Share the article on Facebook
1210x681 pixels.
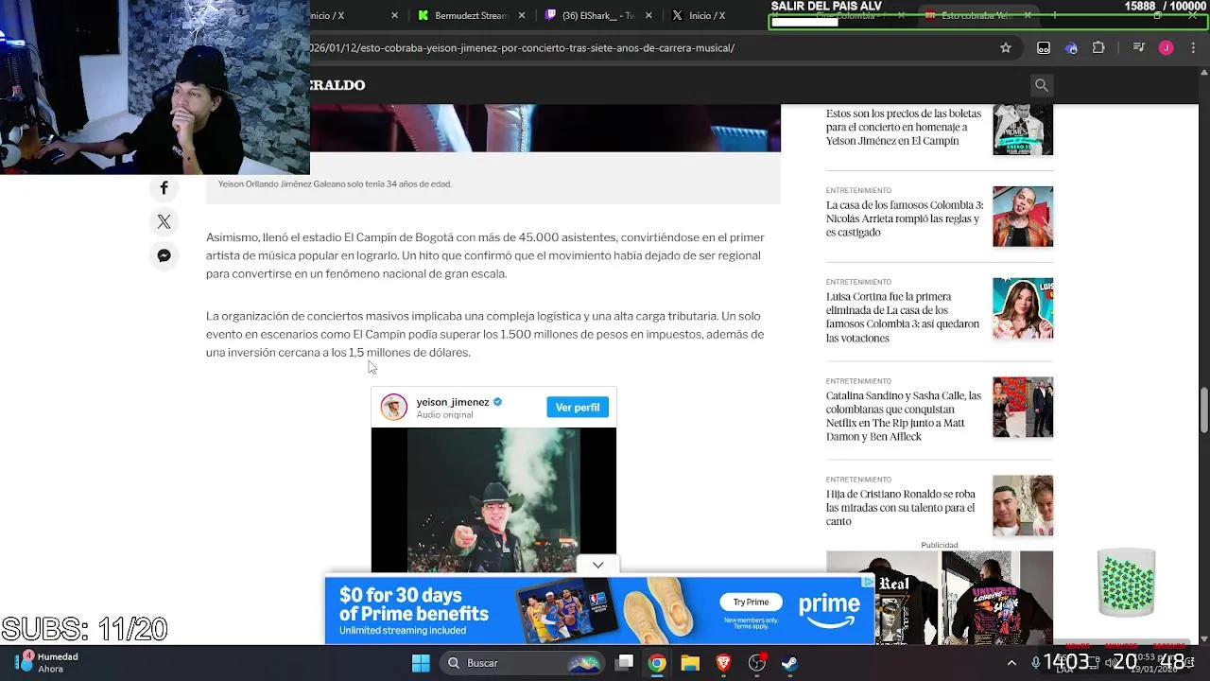pos(164,188)
